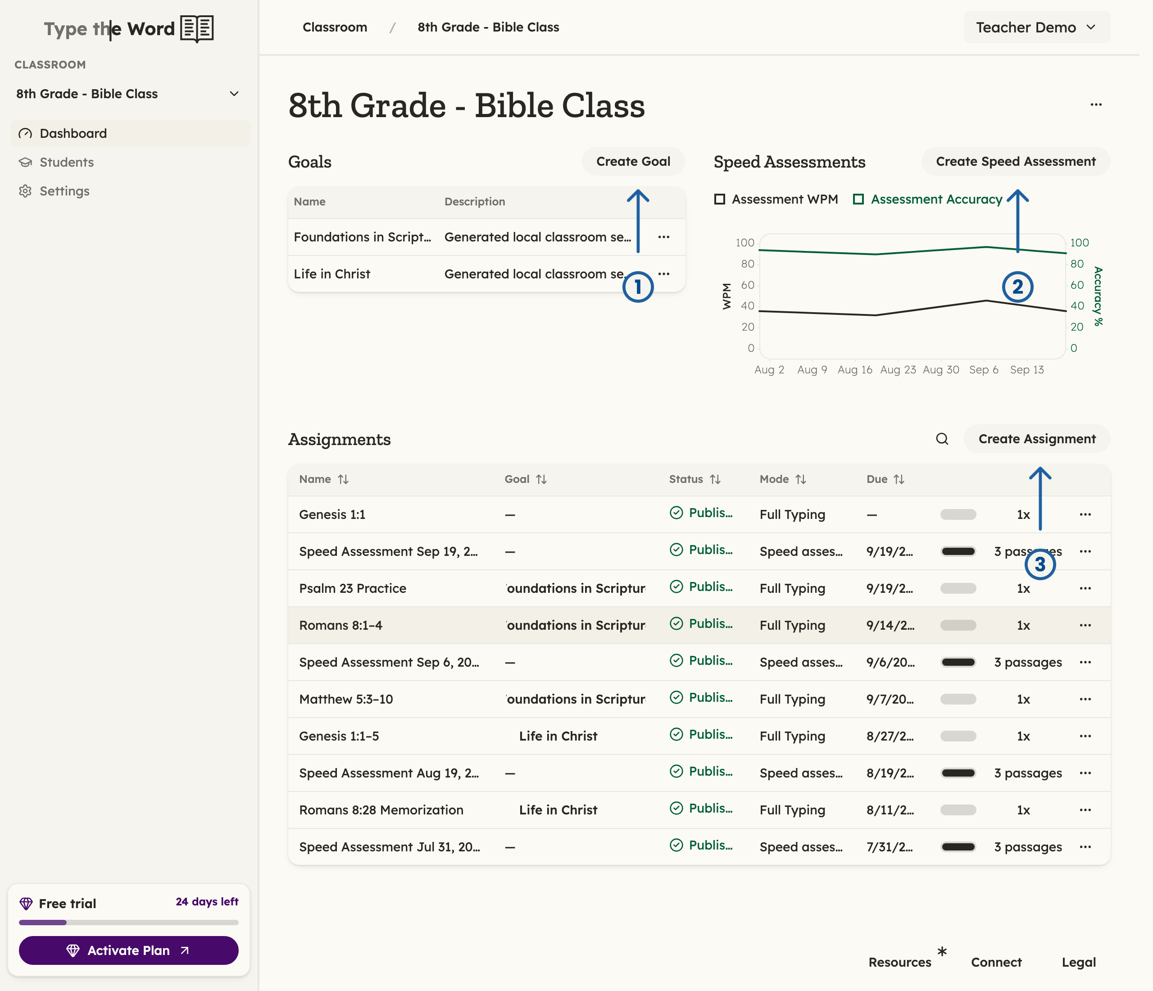The height and width of the screenshot is (991, 1153).
Task: Open the class options three-dot menu
Action: point(1096,105)
